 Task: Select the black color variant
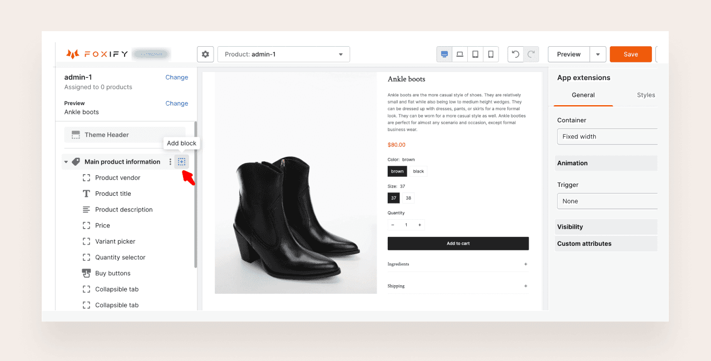[418, 171]
